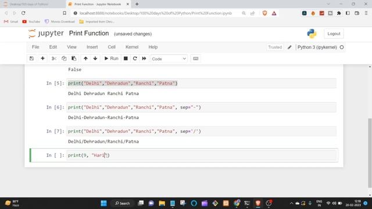Open the Brave browser taskbar icon

pos(258,203)
